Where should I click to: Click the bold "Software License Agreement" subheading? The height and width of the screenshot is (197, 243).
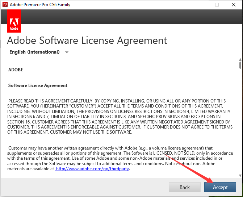point(38,85)
